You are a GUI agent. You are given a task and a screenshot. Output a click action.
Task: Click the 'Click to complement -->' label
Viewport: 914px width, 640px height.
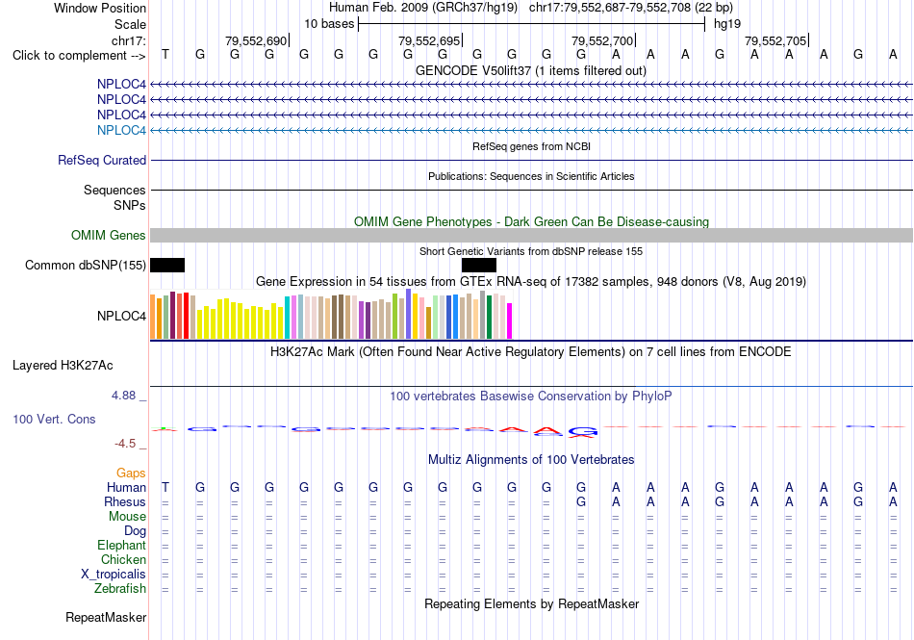point(79,56)
